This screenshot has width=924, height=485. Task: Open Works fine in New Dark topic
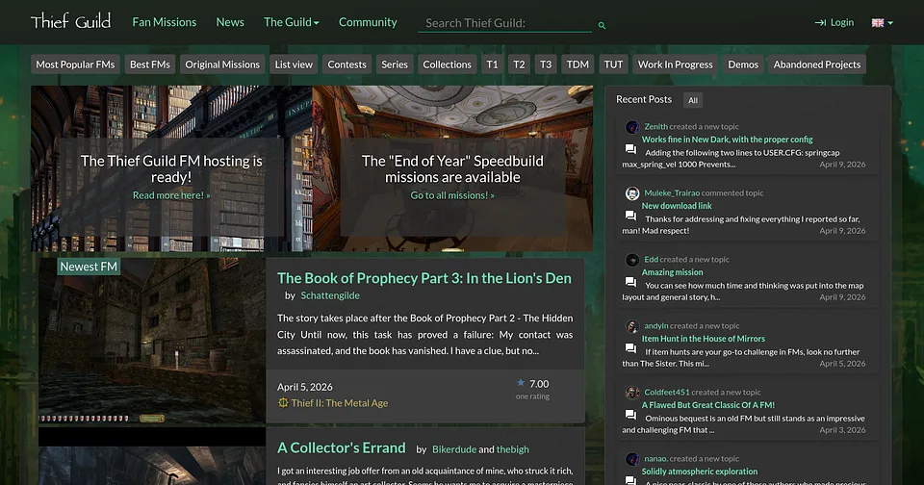(727, 140)
